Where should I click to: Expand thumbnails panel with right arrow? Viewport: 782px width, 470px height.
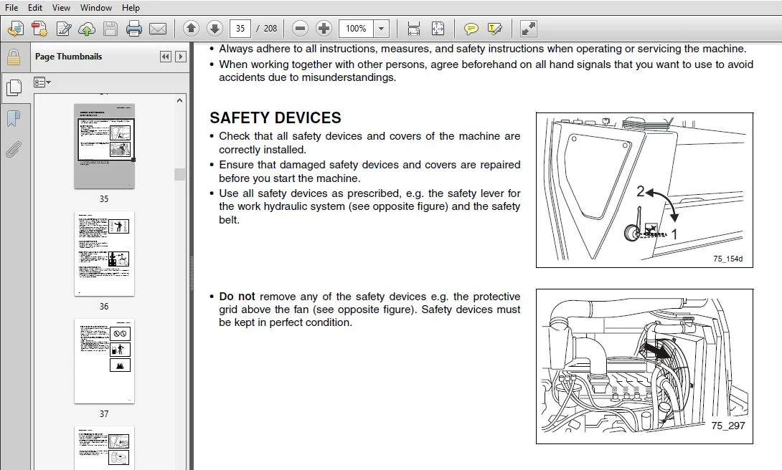coord(181,57)
